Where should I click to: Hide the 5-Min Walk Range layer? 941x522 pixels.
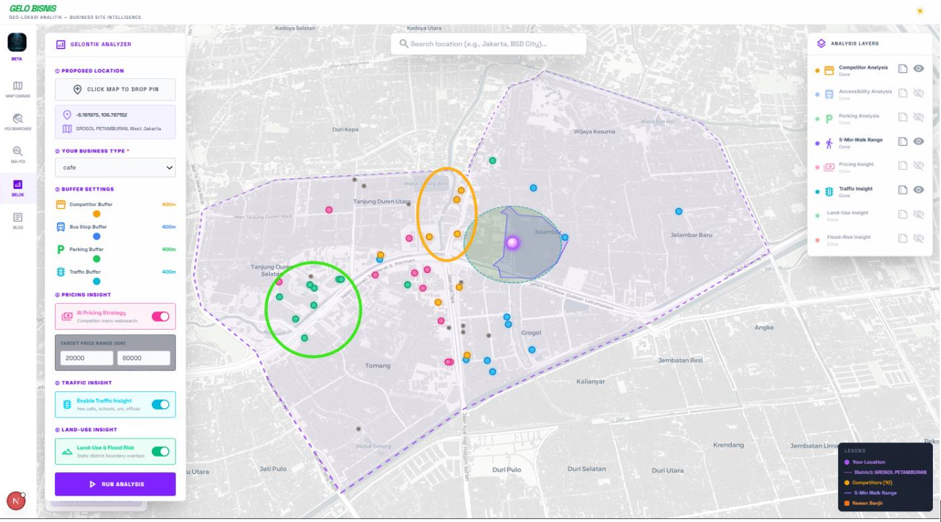click(918, 142)
